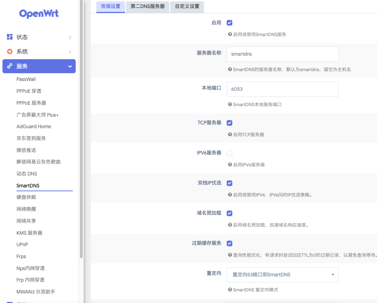
Task: Click the help icon beside 启用或禁用IPV4 hint
Action: (x=230, y=195)
